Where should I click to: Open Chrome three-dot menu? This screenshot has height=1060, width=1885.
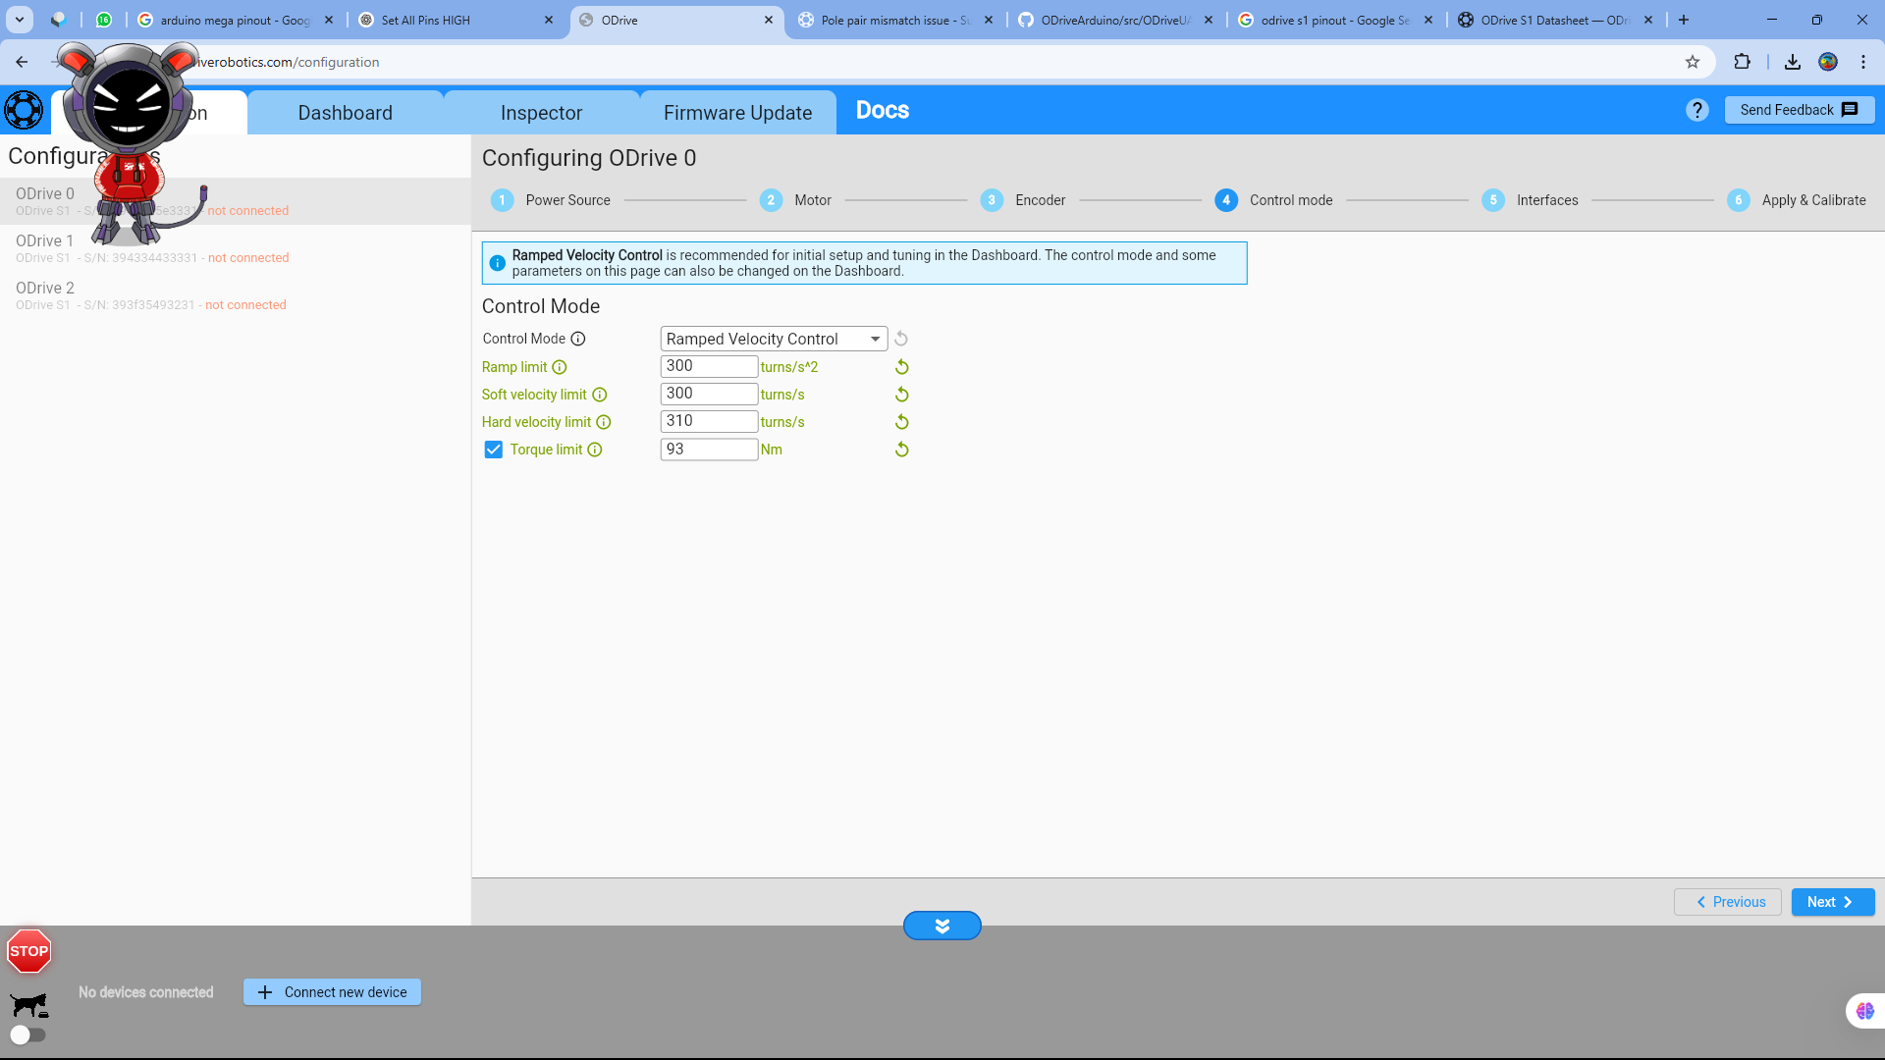click(x=1863, y=62)
